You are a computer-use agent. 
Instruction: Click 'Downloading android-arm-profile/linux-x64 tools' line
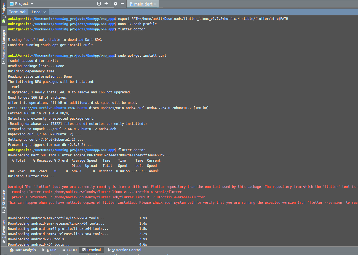56,218
